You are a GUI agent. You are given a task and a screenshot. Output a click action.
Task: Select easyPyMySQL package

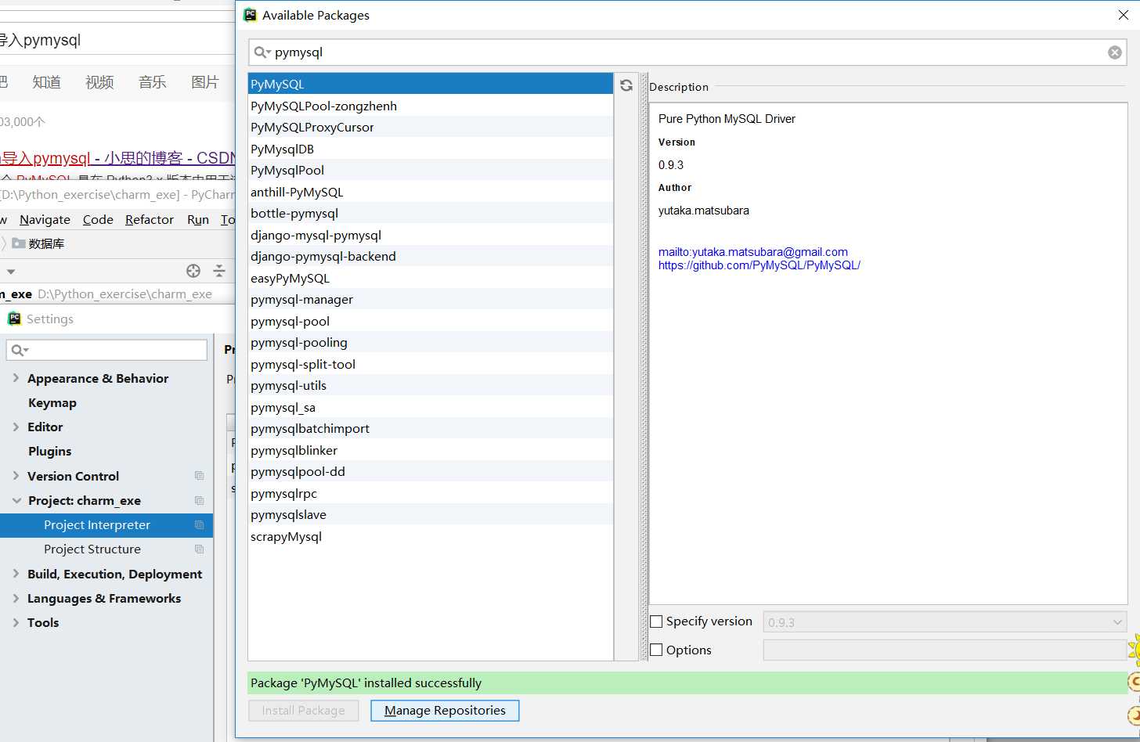coord(431,278)
